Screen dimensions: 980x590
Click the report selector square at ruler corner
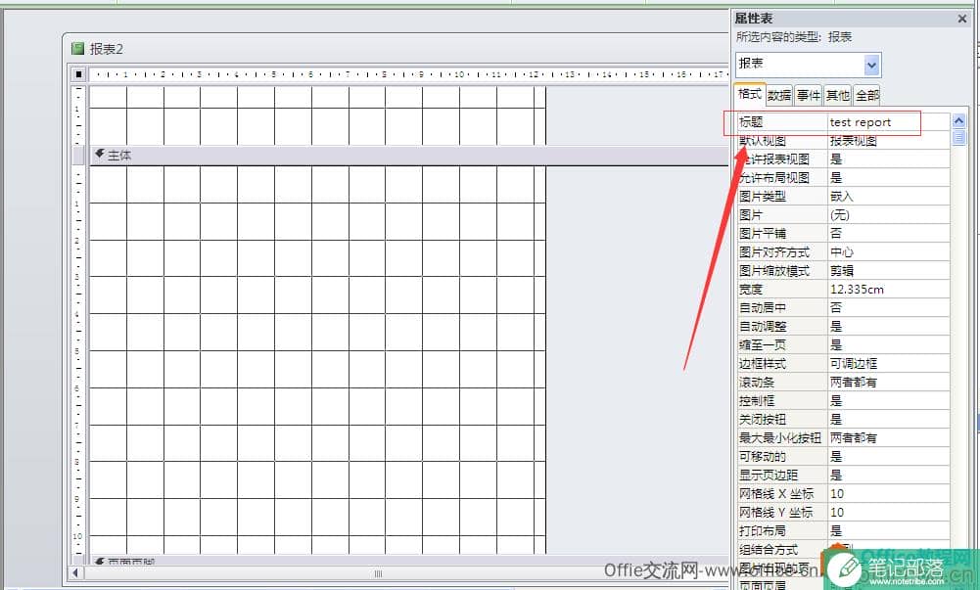[78, 74]
